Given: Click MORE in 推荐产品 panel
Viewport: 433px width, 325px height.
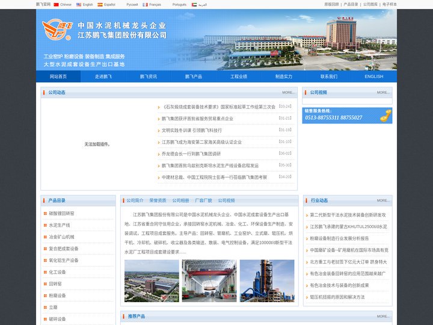Looking at the screenshot, I should point(383,317).
